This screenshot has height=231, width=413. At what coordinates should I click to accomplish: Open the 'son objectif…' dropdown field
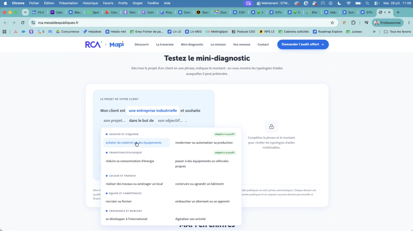170,120
